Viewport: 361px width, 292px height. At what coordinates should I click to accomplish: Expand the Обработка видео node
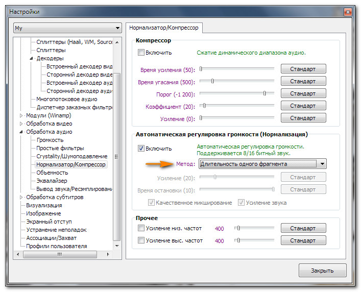tap(21, 124)
